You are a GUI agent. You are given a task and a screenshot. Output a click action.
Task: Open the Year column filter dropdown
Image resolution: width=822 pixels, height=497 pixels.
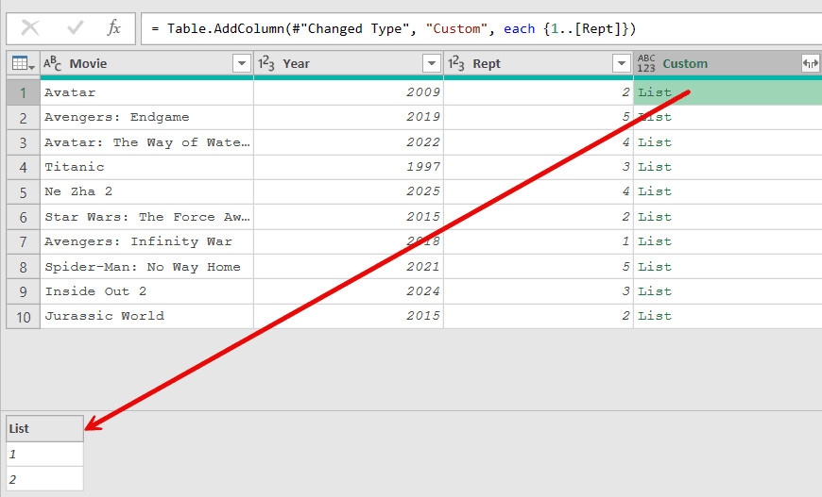pos(431,64)
